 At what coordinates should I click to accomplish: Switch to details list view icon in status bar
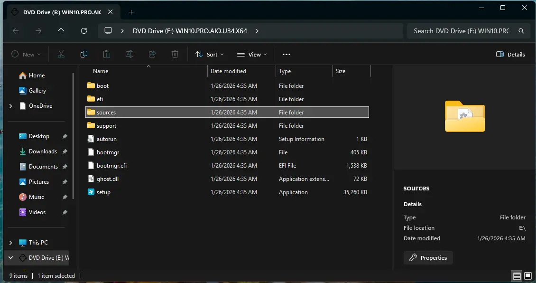point(517,276)
